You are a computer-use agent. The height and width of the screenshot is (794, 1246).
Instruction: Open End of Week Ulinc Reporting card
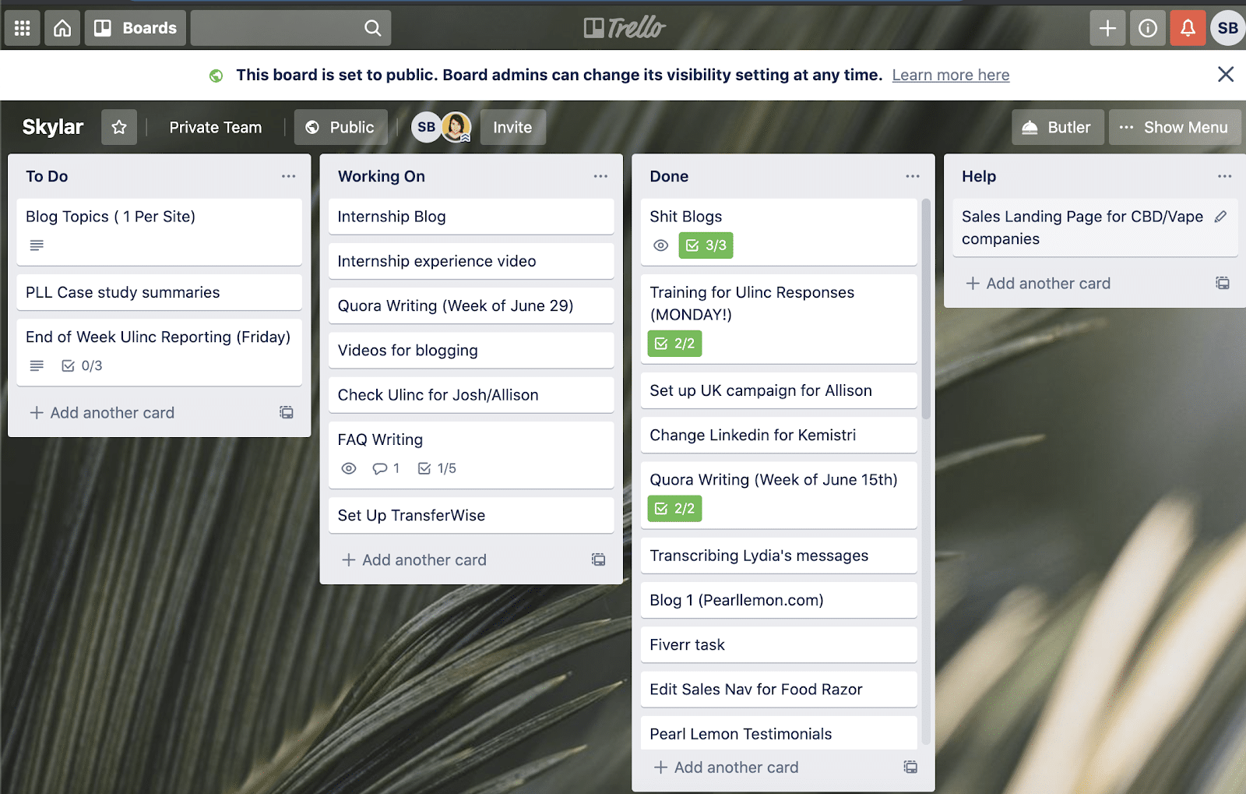coord(159,351)
